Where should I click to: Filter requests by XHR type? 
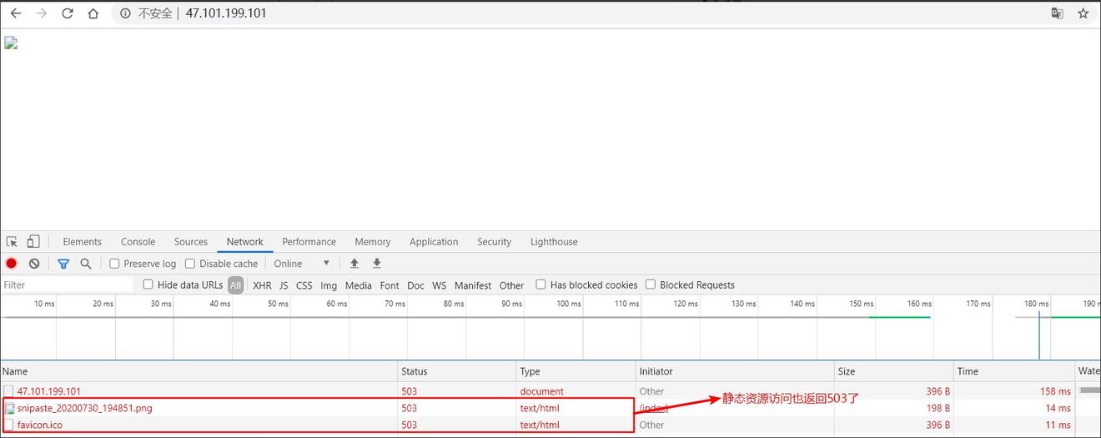262,285
